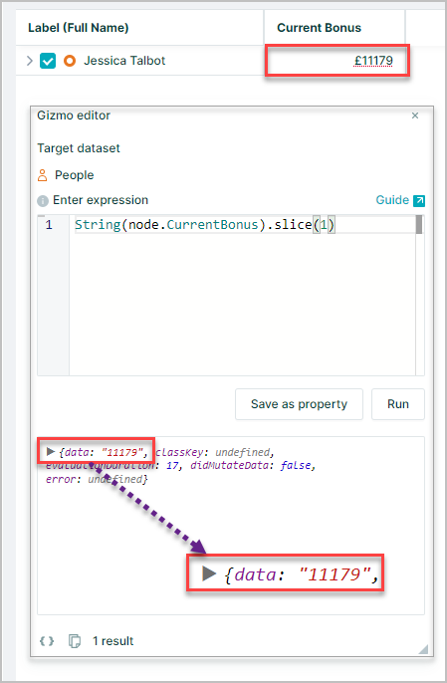Run the expression

[x=398, y=404]
